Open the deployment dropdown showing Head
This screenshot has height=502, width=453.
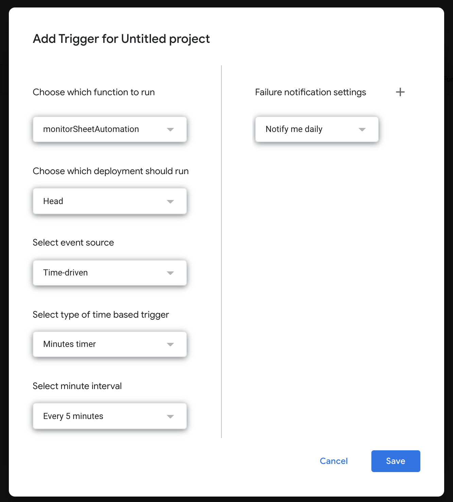coord(110,201)
